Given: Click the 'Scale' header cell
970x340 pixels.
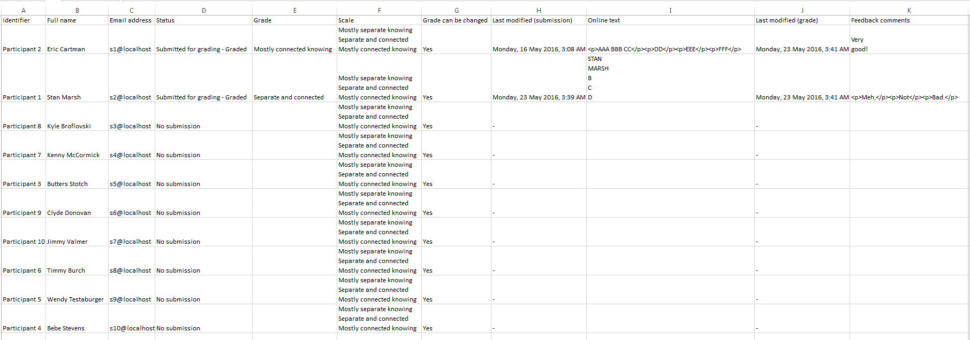Looking at the screenshot, I should coord(379,20).
